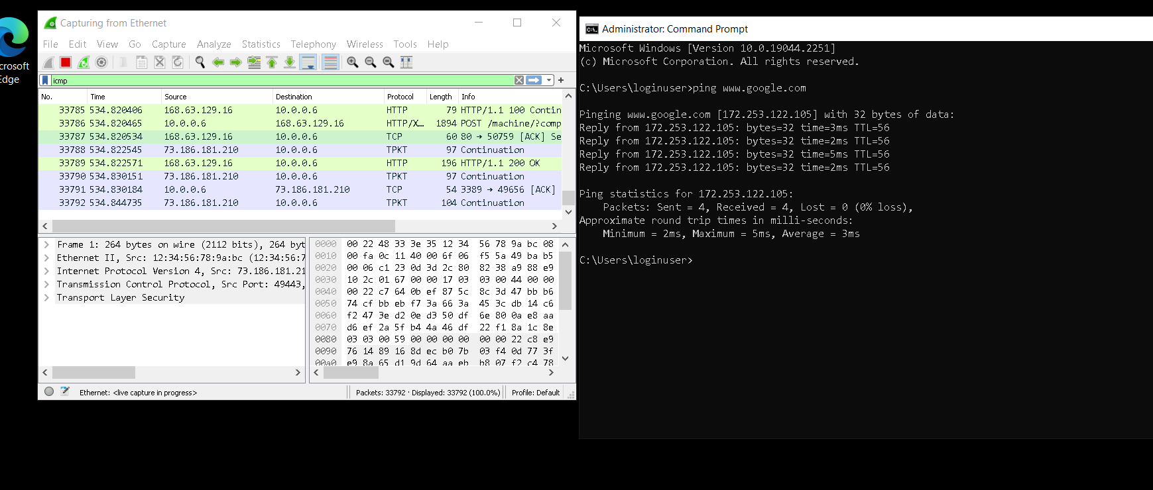Open the Statistics menu
This screenshot has height=490, width=1153.
261,44
